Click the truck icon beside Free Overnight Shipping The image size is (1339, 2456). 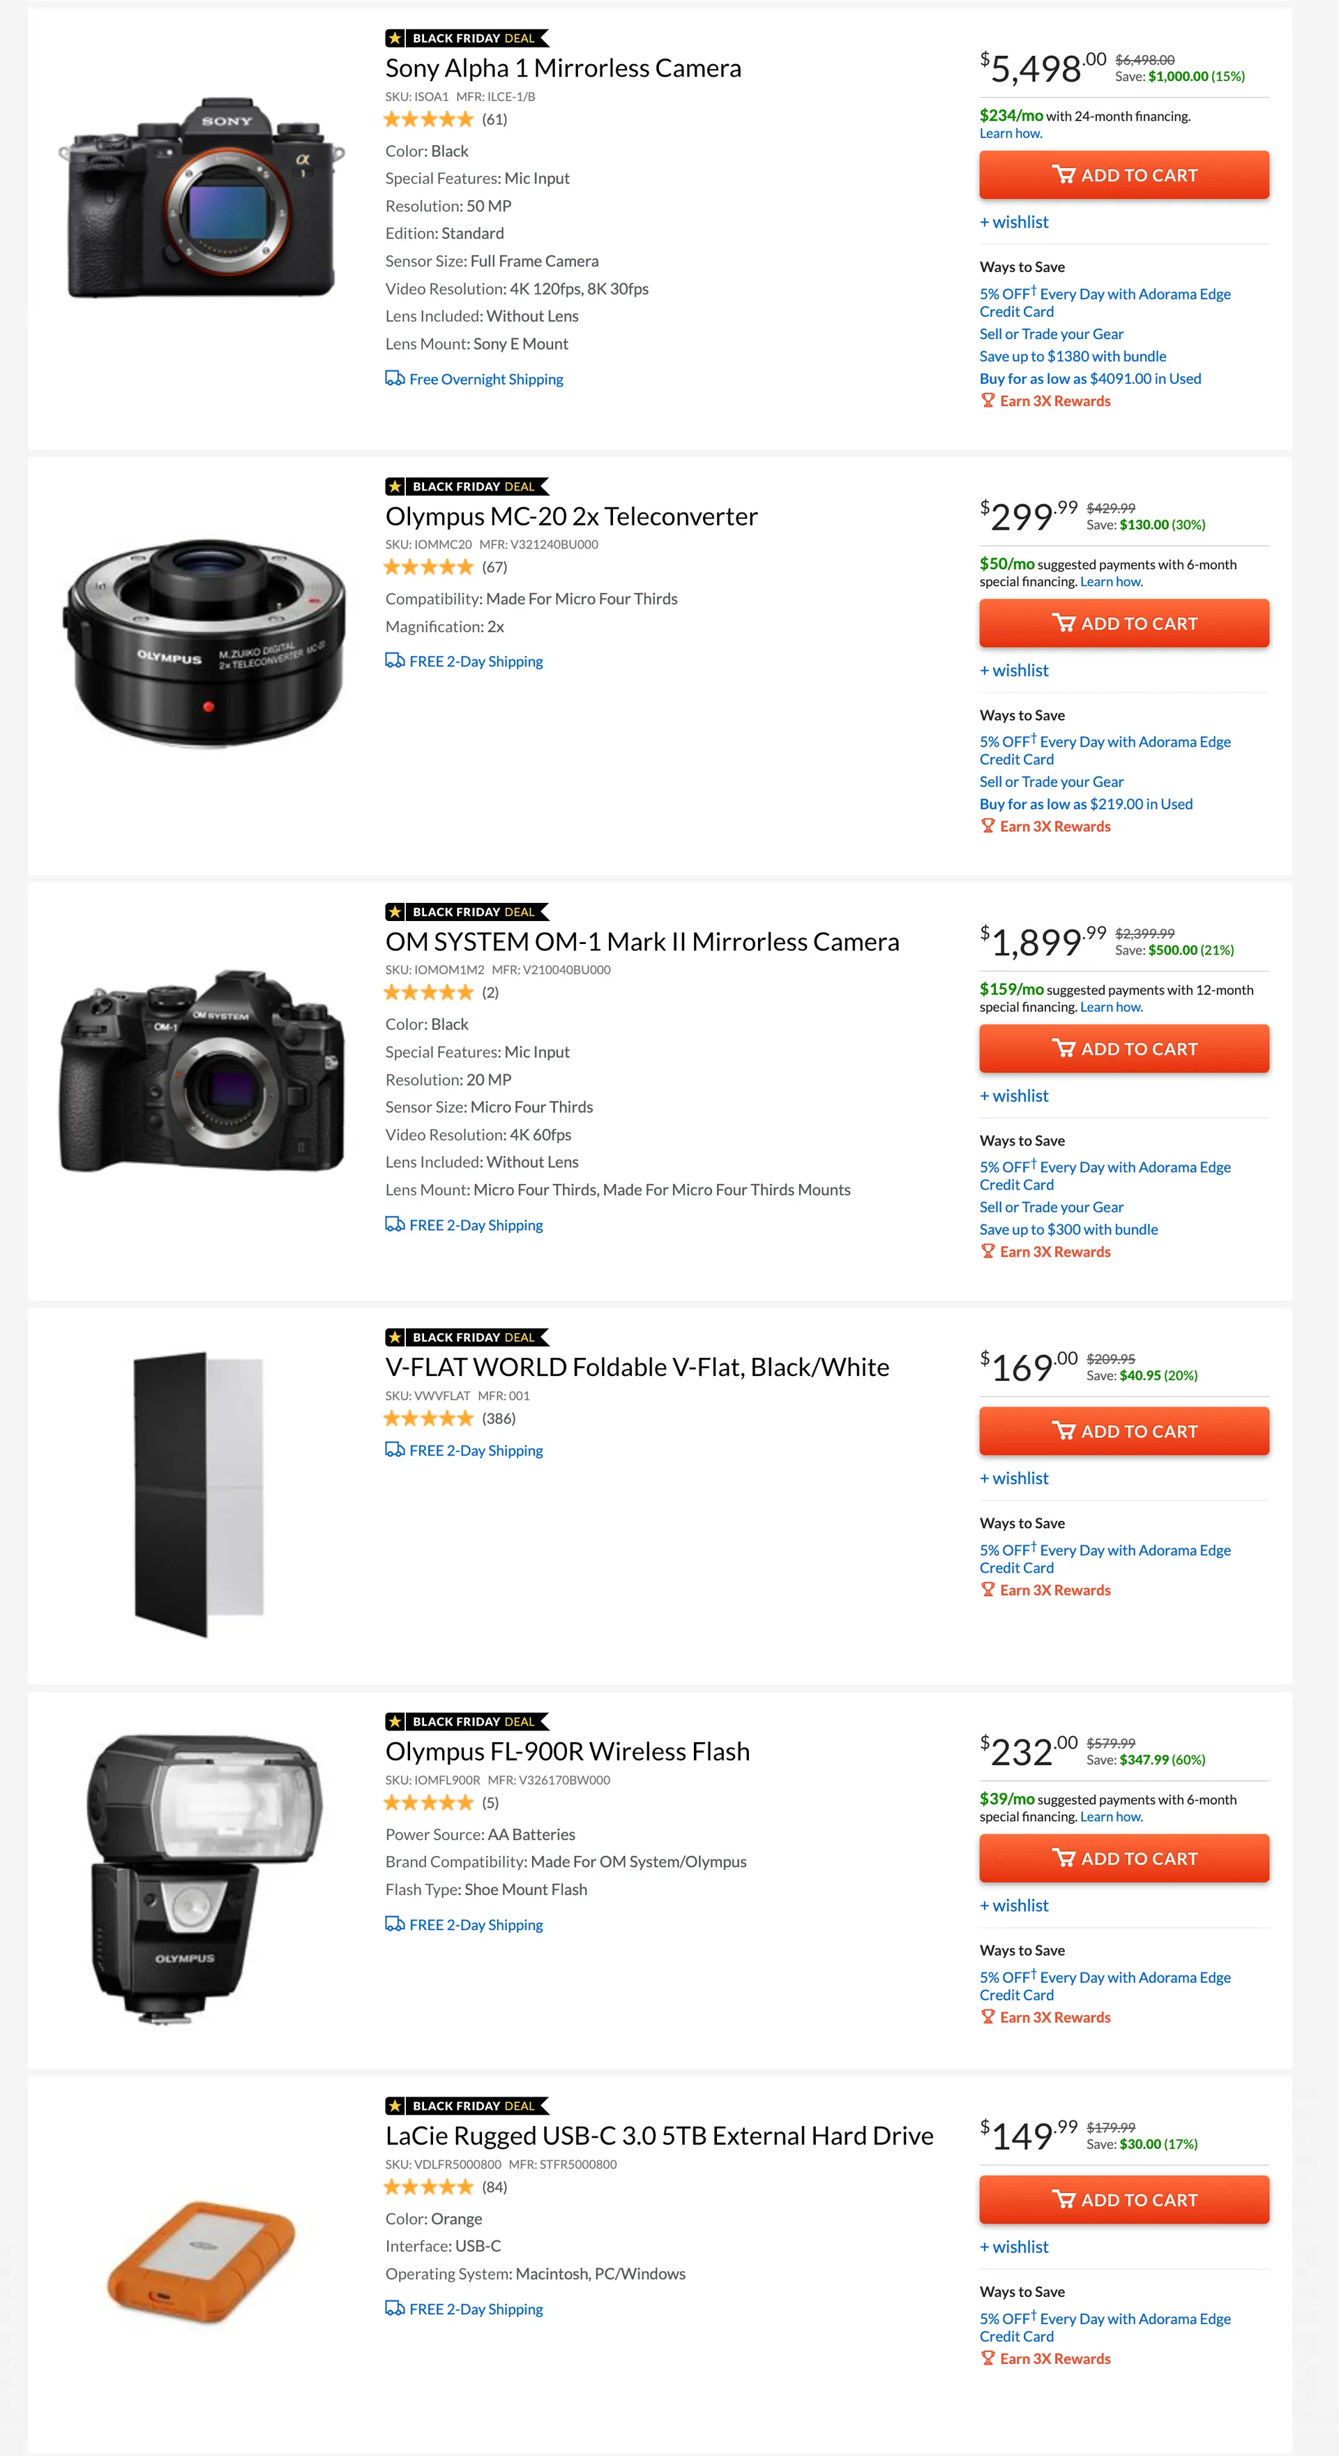point(395,378)
